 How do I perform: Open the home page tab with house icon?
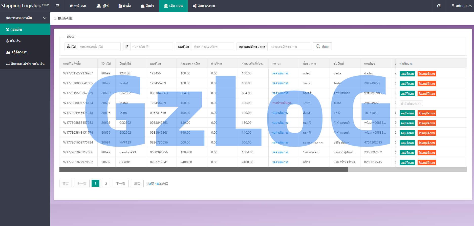click(x=78, y=6)
